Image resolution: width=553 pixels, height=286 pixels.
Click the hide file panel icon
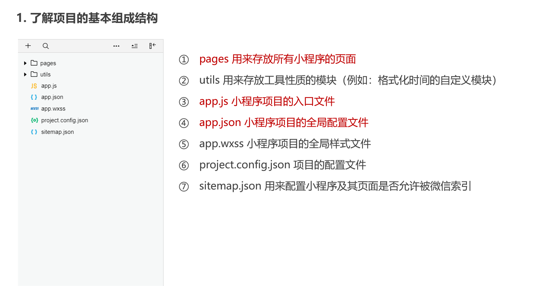click(x=152, y=46)
